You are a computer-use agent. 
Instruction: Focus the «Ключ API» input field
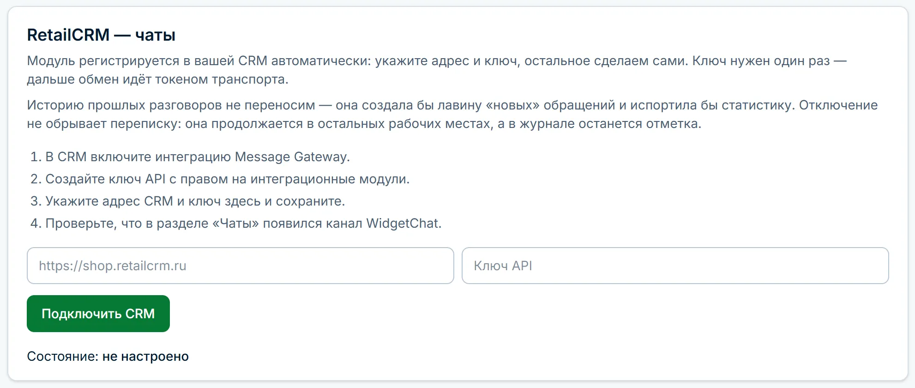[675, 266]
